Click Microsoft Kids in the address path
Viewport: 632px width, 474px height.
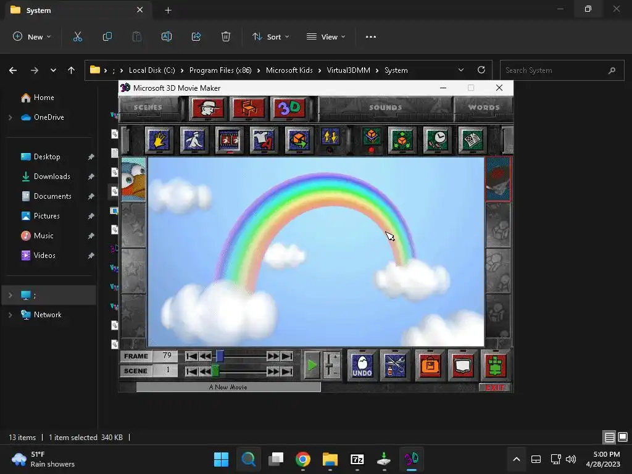pyautogui.click(x=289, y=70)
